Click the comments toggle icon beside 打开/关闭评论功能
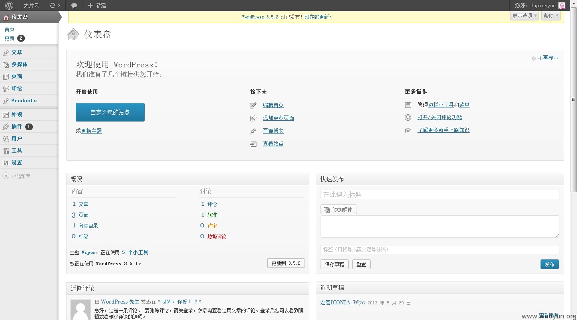This screenshot has height=320, width=577. point(408,117)
